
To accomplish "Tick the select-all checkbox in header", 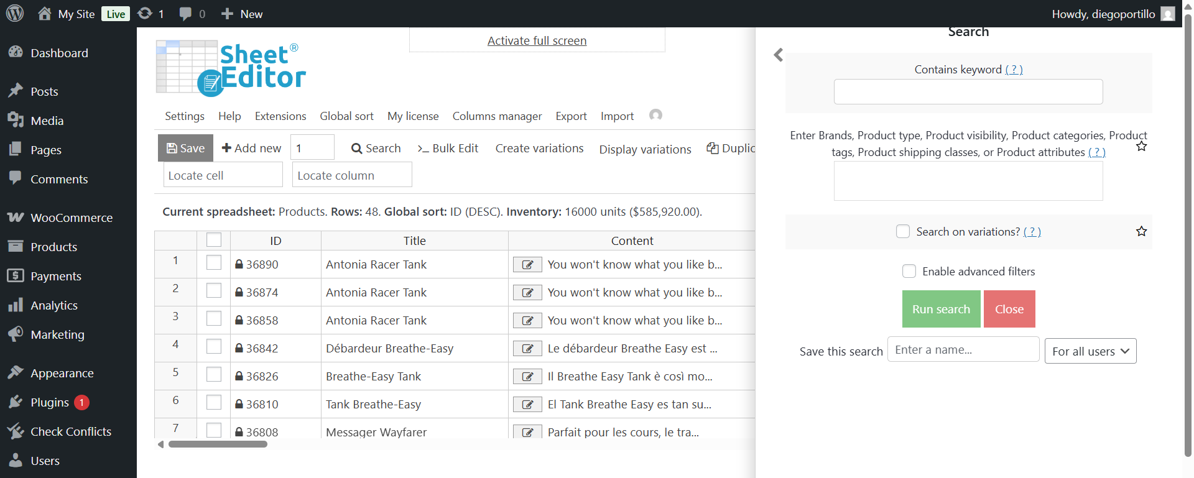I will [x=213, y=240].
